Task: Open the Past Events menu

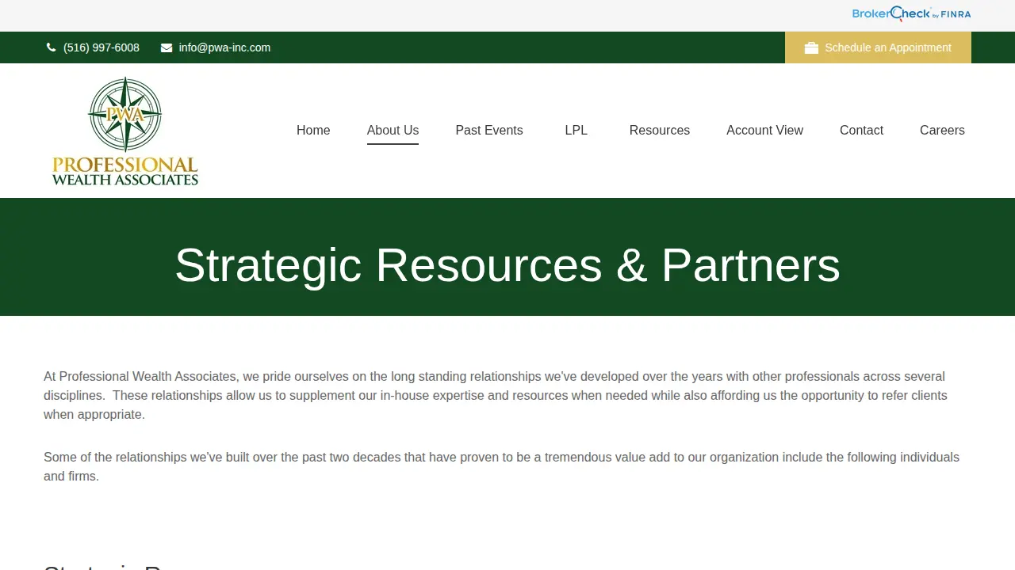Action: 489,131
